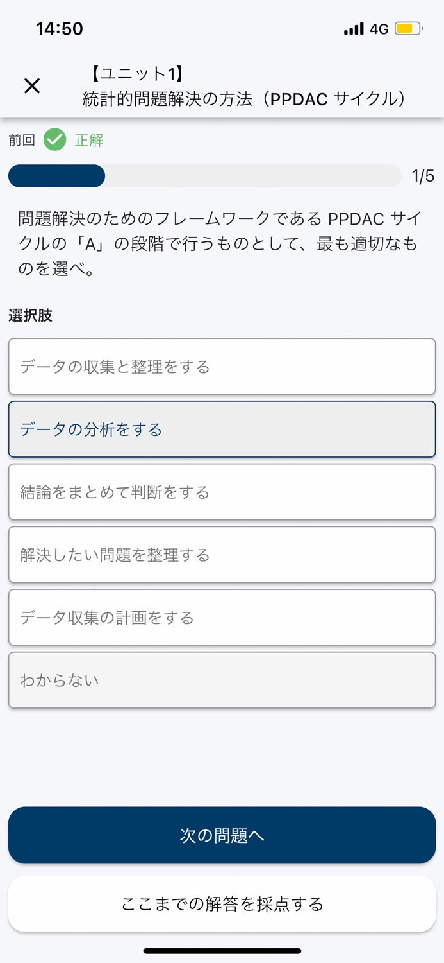The image size is (444, 963).
Task: Tap the 4G cellular signal icon
Action: (x=380, y=28)
